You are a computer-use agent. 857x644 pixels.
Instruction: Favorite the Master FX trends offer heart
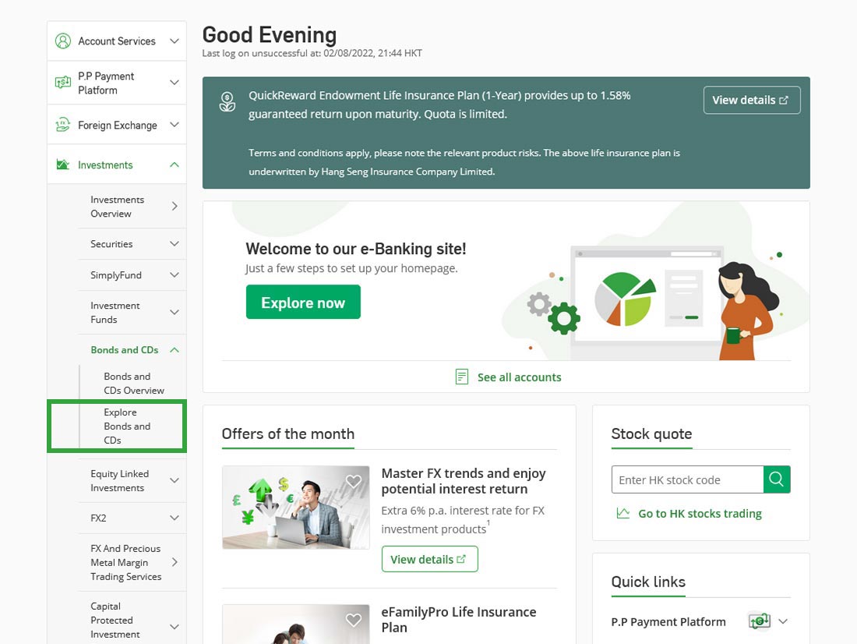[x=354, y=481]
